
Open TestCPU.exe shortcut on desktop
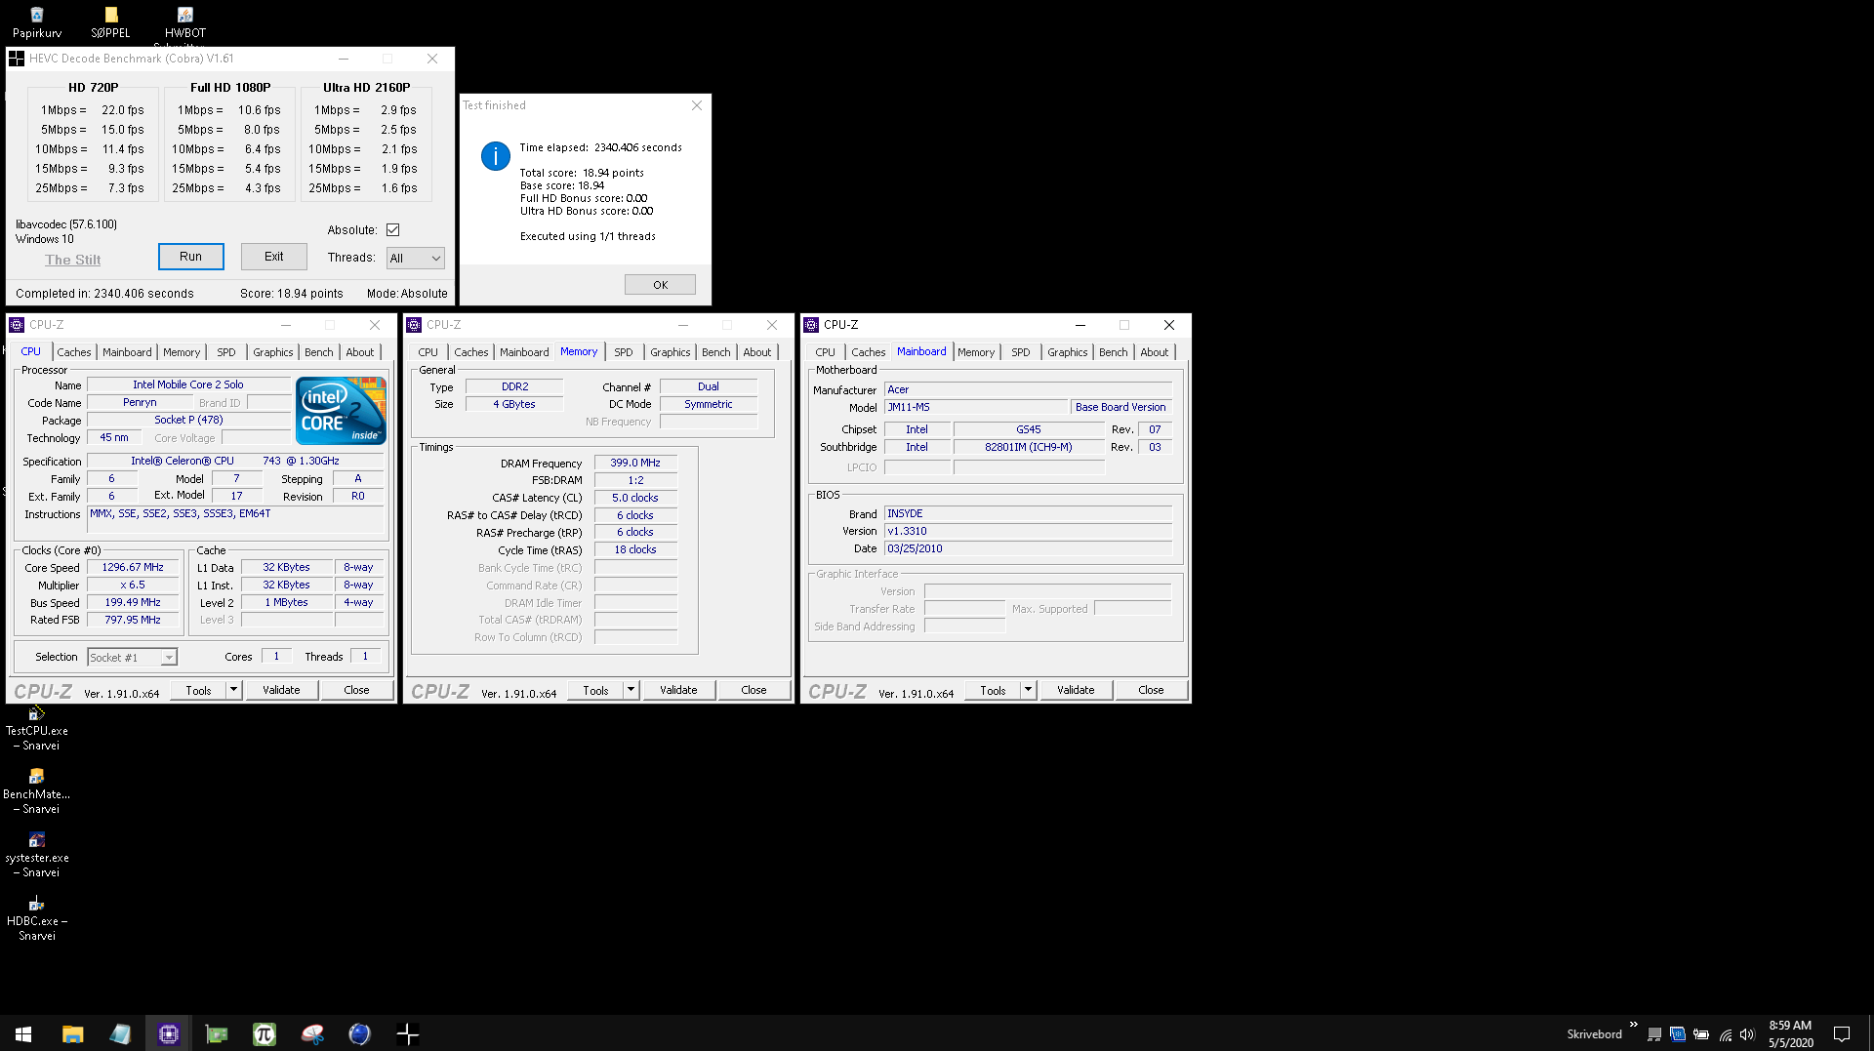[36, 729]
